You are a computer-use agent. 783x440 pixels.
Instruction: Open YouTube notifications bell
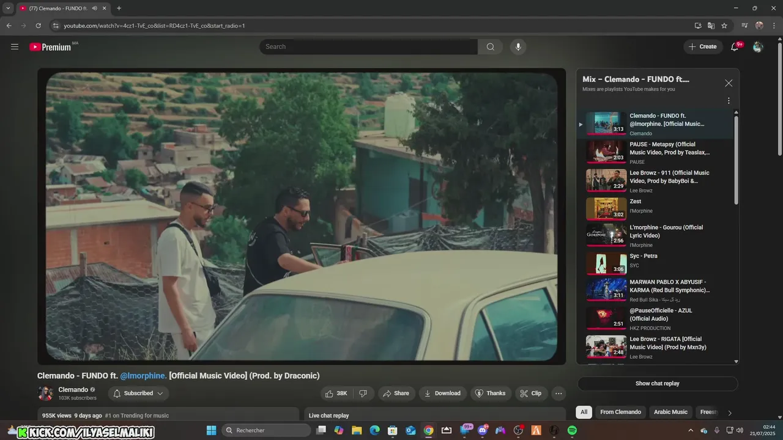(x=735, y=46)
